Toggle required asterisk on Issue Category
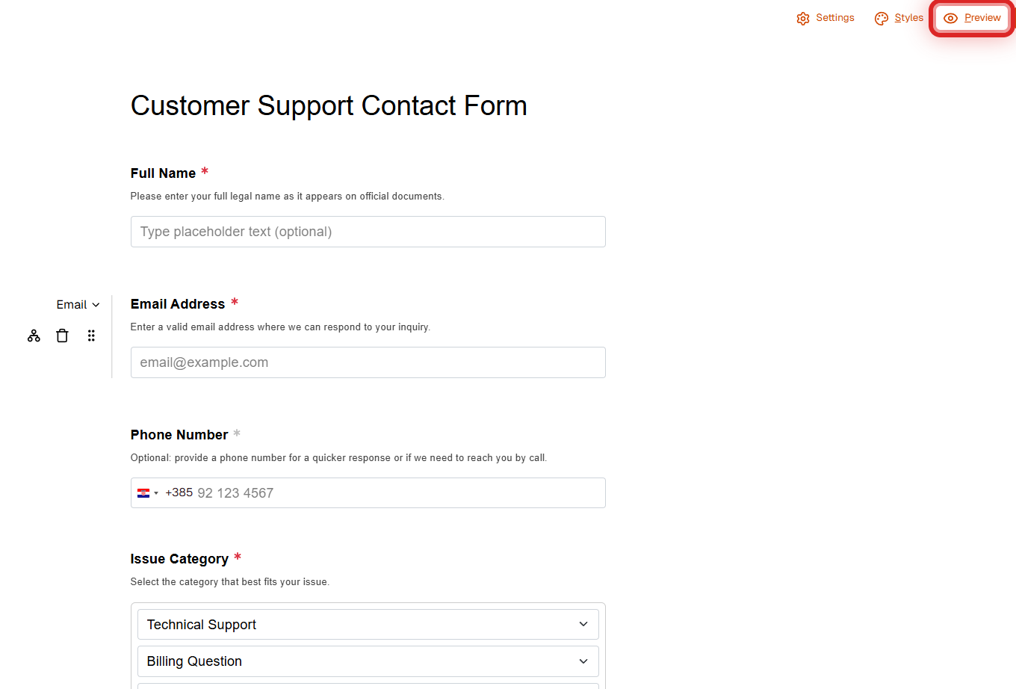1016x689 pixels. click(238, 557)
